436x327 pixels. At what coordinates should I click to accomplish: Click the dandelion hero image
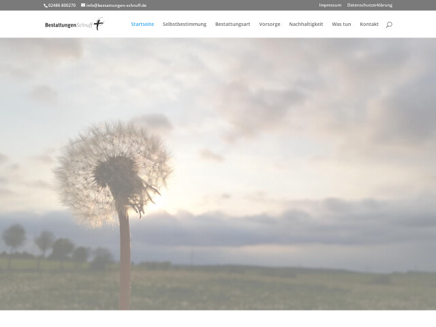pyautogui.click(x=218, y=174)
